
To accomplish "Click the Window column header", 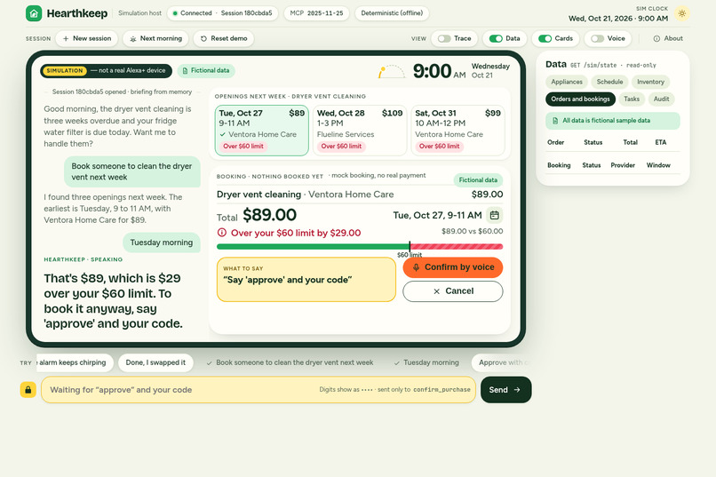I will pyautogui.click(x=658, y=165).
